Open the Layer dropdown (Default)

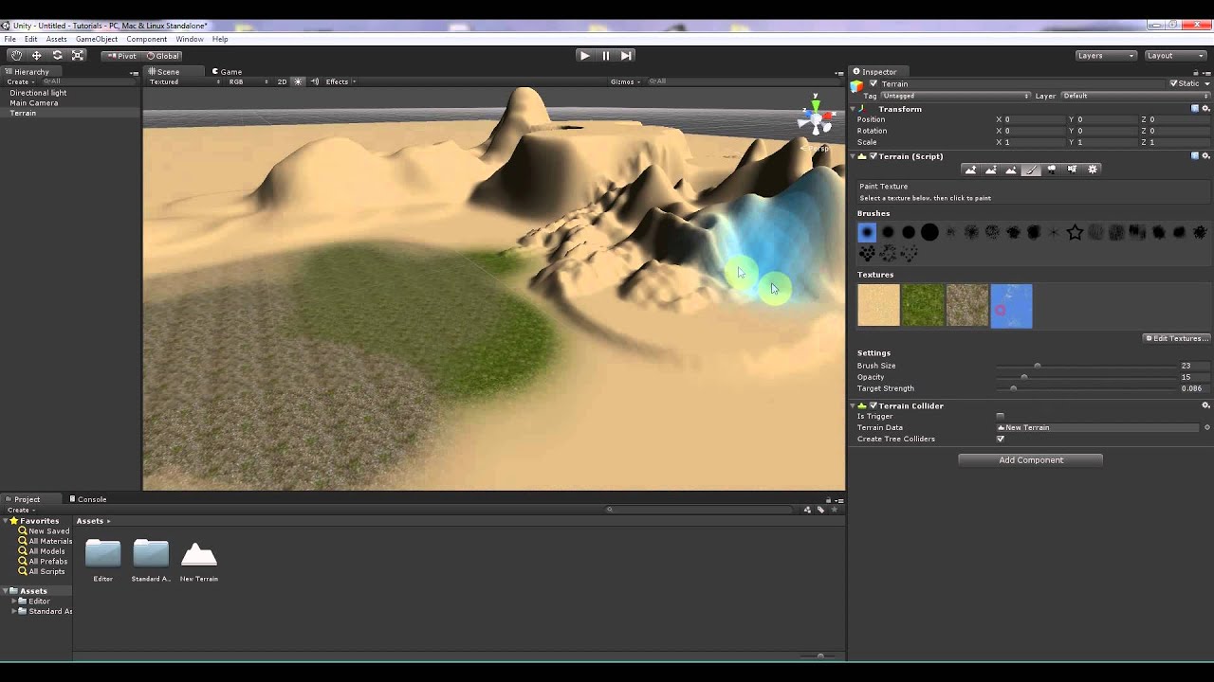1135,96
